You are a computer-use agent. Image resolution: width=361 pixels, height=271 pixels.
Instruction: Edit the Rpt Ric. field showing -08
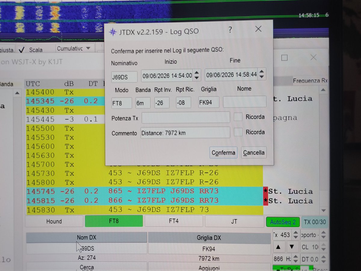coord(184,103)
